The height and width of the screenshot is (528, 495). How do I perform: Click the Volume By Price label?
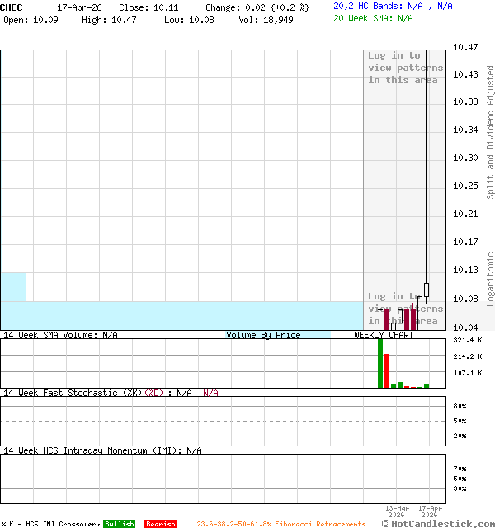click(263, 335)
